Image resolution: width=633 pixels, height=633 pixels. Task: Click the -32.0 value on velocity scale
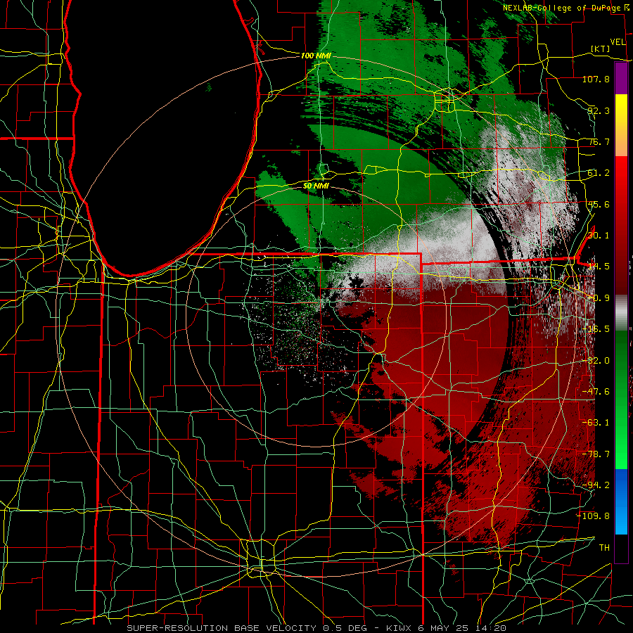click(596, 361)
